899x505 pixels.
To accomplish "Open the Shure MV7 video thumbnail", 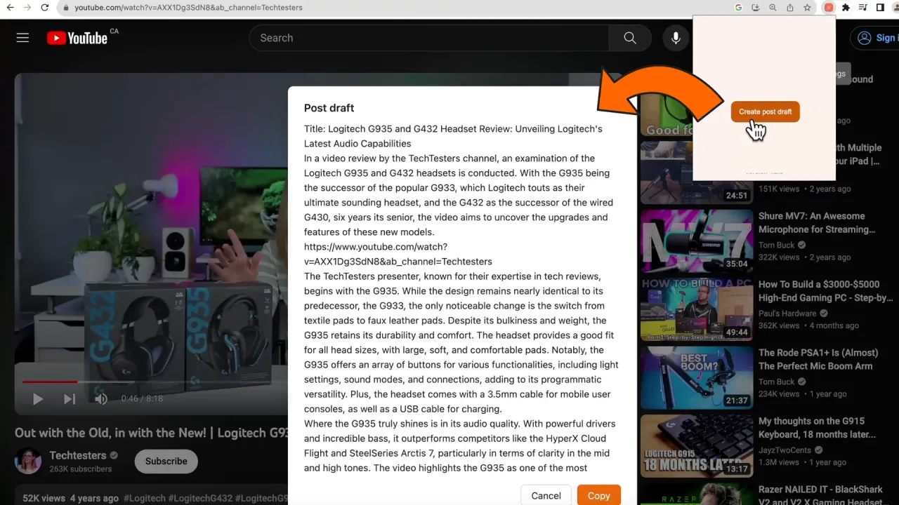I will (696, 241).
